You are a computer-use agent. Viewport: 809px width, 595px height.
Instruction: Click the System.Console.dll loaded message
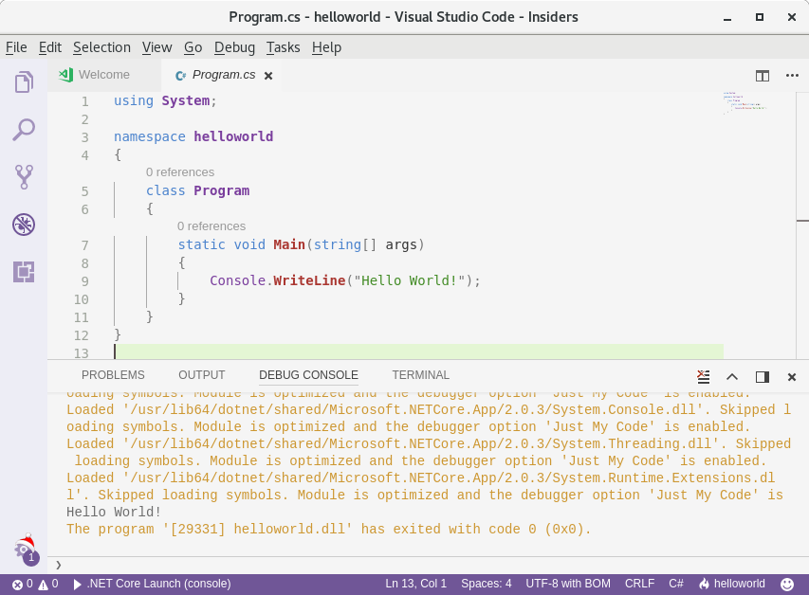click(x=429, y=418)
